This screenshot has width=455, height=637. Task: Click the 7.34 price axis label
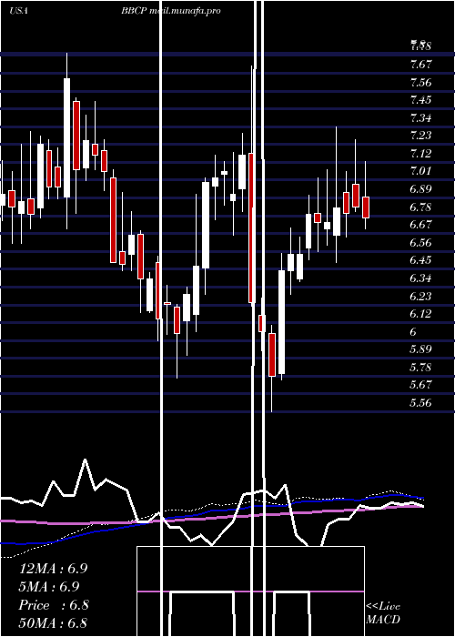pyautogui.click(x=420, y=118)
